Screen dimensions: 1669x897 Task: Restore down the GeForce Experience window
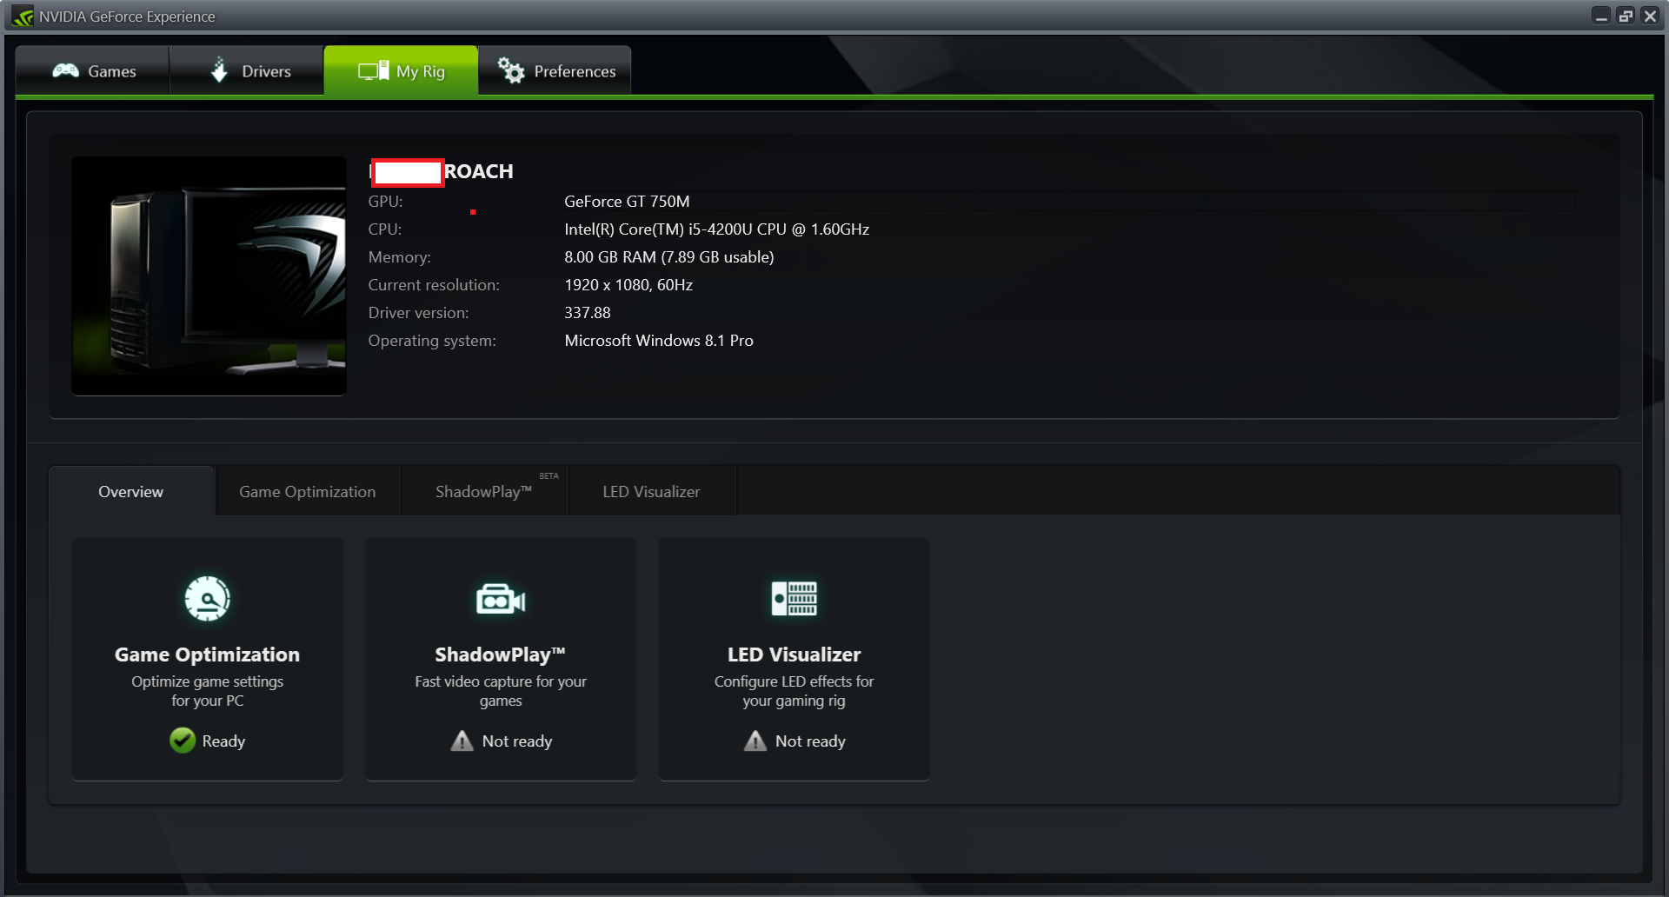(x=1626, y=17)
